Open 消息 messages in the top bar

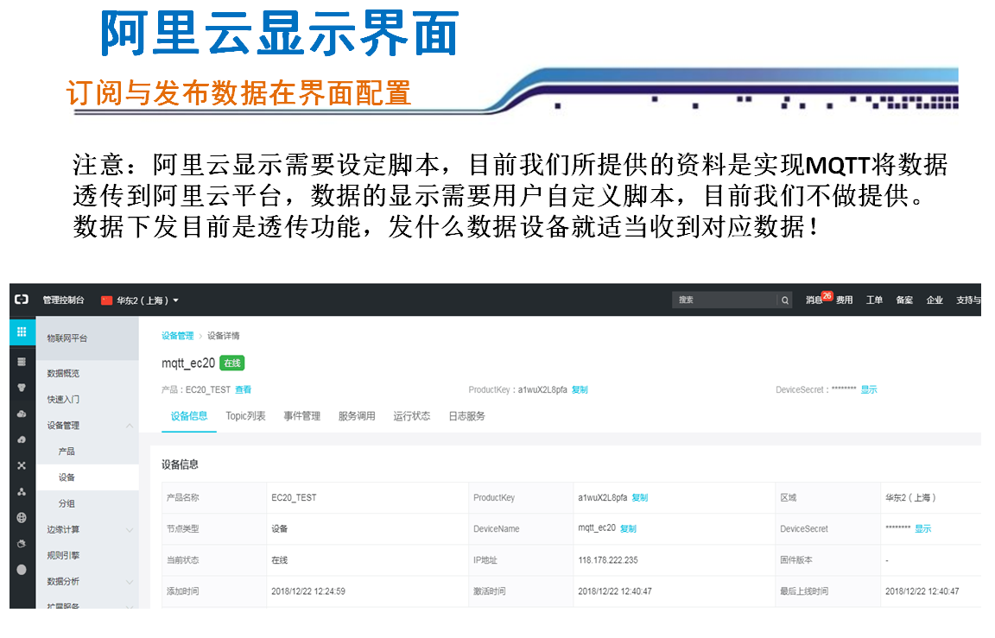pos(814,300)
